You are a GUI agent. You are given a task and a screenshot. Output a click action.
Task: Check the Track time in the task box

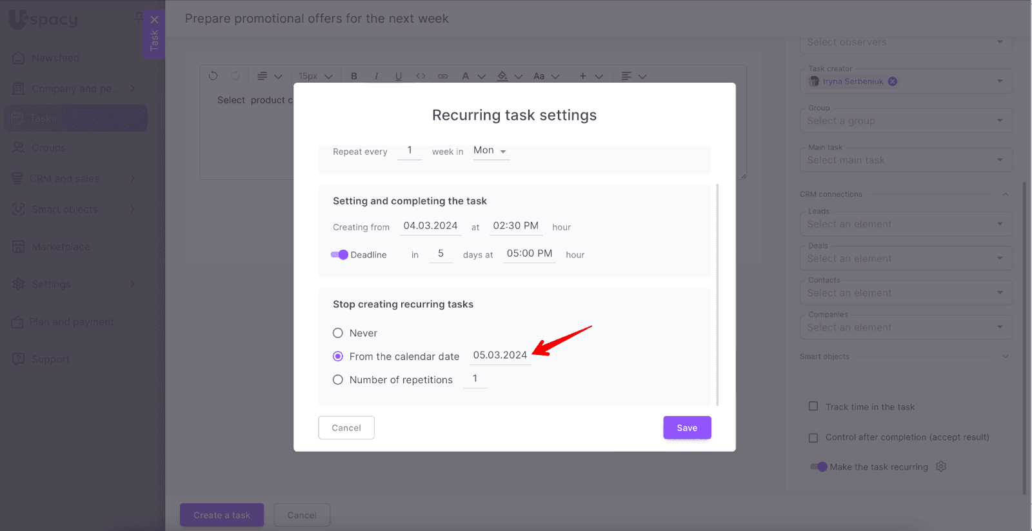click(x=813, y=406)
